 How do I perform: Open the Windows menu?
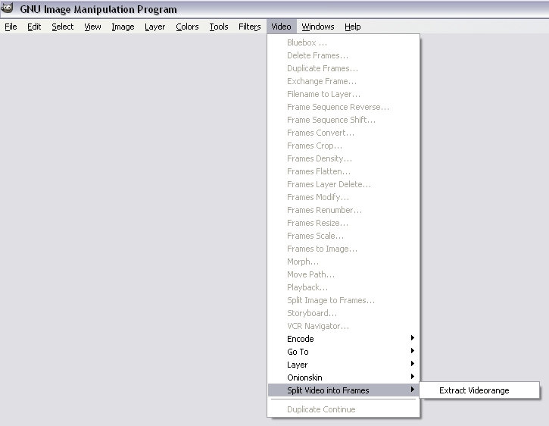(318, 27)
